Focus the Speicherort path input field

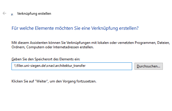(x=72, y=66)
